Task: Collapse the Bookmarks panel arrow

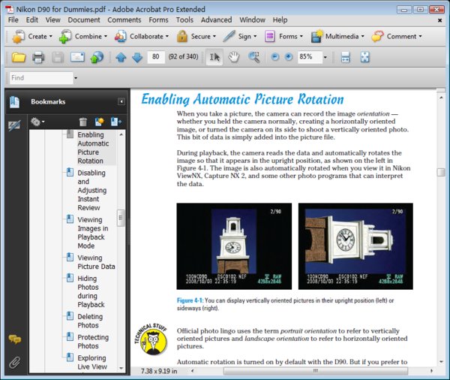Action: click(121, 101)
